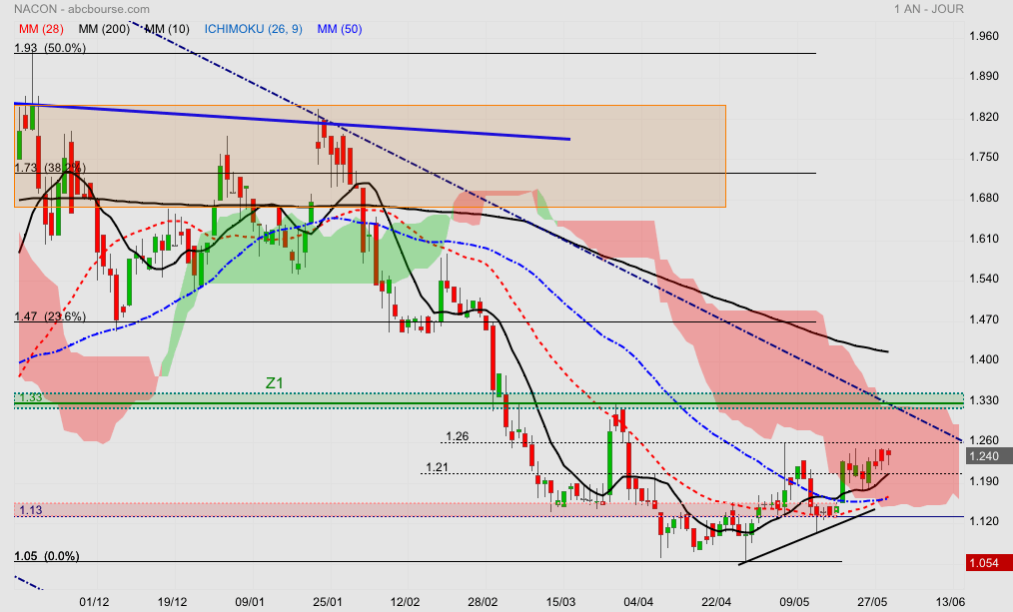Click the 25/01 date on time axis
The width and height of the screenshot is (1013, 612).
[x=328, y=602]
